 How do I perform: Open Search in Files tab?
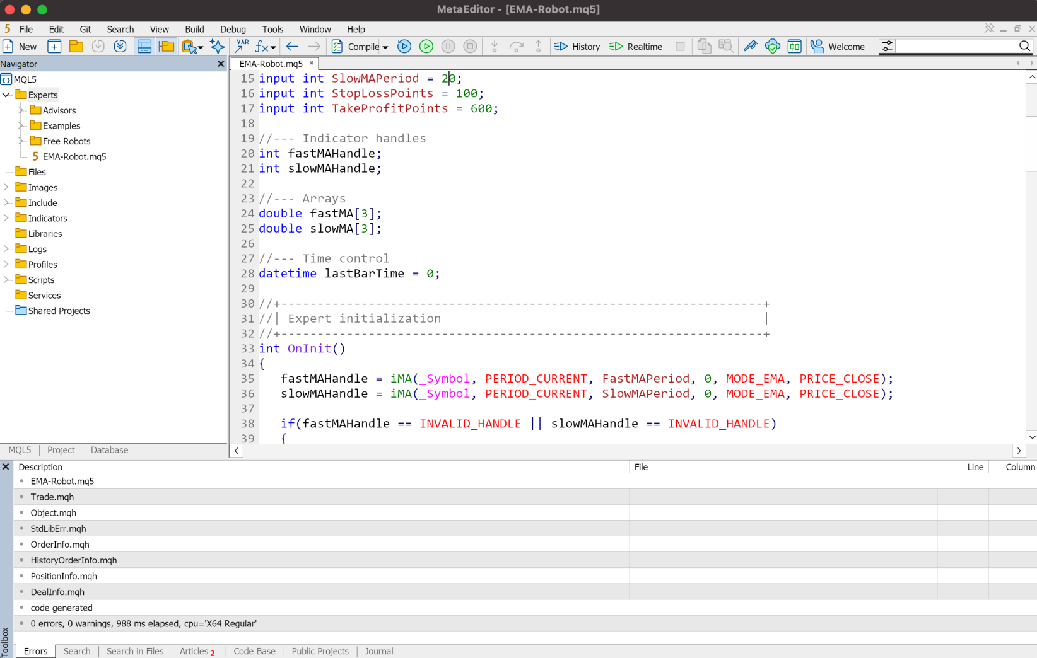[135, 651]
